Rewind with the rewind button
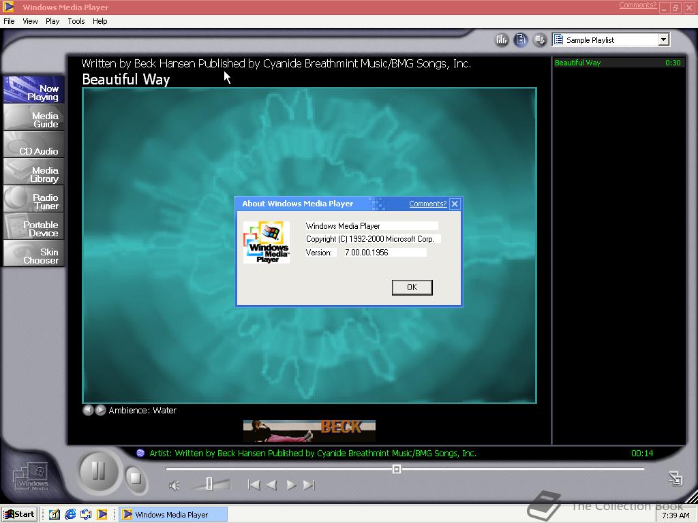 (271, 485)
